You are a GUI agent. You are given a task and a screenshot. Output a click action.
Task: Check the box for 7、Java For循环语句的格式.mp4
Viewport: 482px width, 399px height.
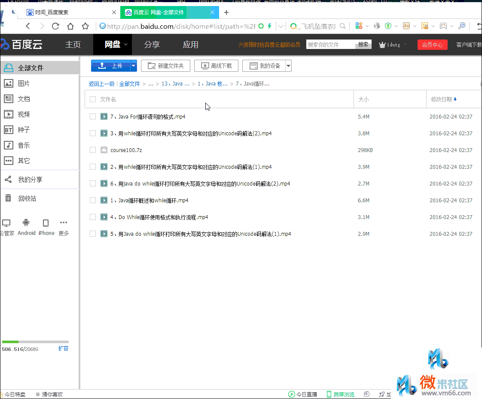[92, 116]
